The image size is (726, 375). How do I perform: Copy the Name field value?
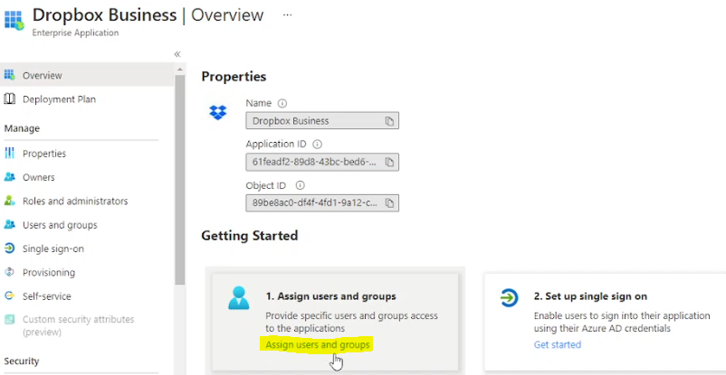coord(389,121)
